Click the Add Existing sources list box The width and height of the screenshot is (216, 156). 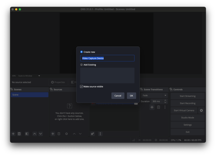coord(107,75)
